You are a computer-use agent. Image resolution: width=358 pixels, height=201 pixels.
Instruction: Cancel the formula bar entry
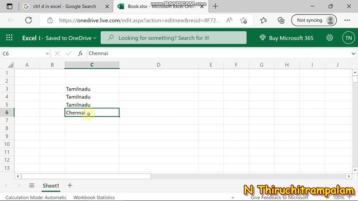pyautogui.click(x=57, y=54)
